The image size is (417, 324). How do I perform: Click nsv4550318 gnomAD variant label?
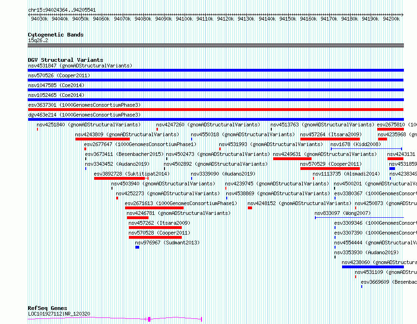point(243,134)
